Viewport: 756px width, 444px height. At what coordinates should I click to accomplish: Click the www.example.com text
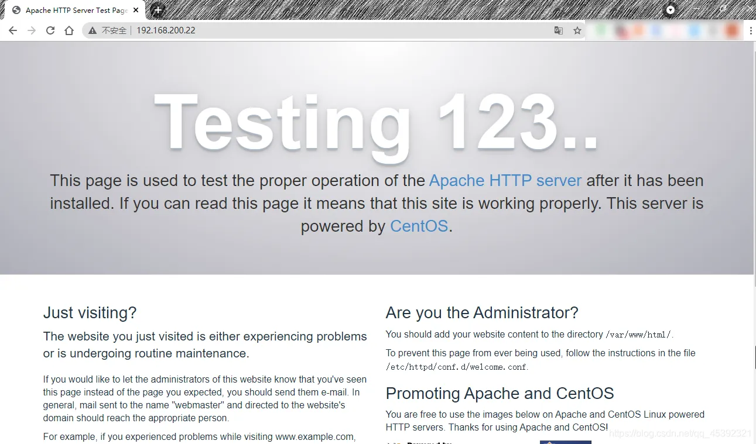314,436
